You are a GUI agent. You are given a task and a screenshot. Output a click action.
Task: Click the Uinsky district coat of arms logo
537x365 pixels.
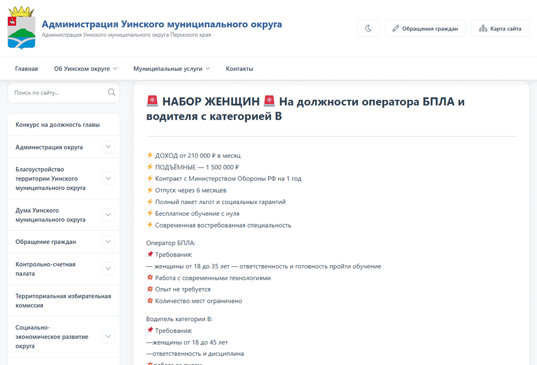21,28
